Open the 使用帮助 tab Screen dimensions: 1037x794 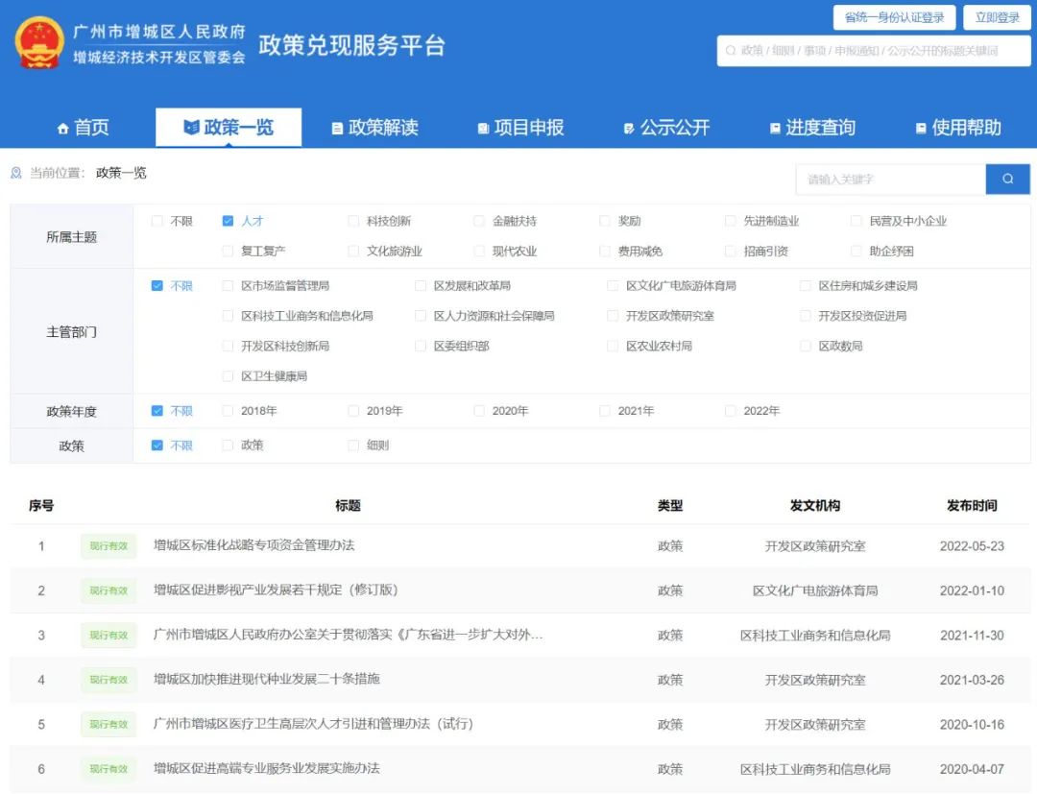coord(957,128)
